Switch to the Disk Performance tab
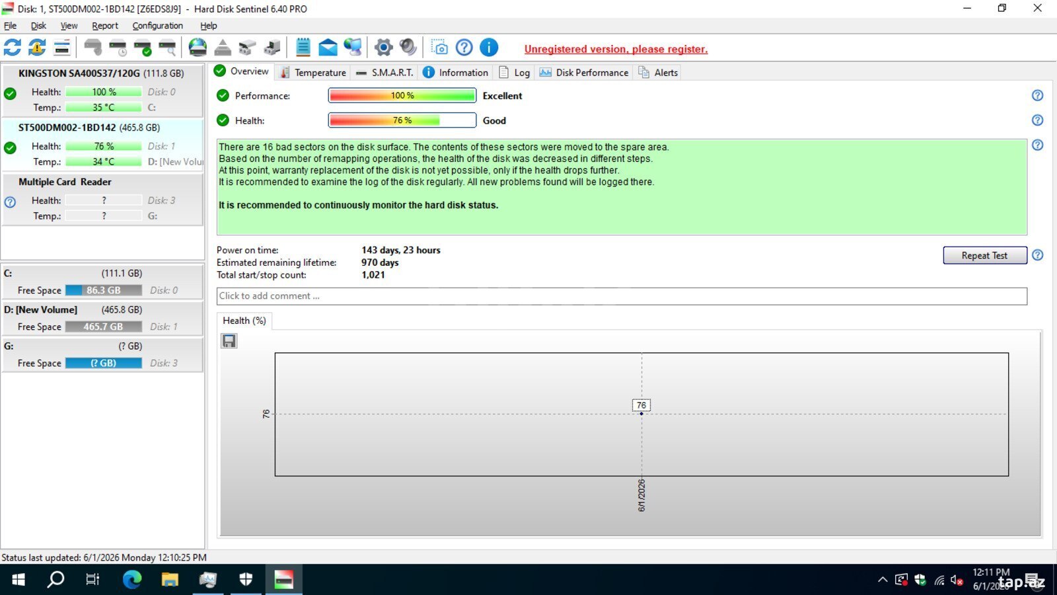 585,73
